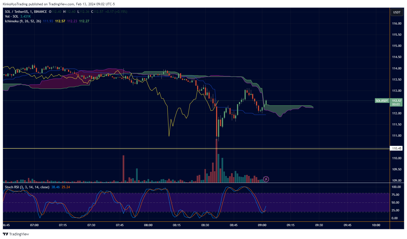Click the Vol · SOL indicator legend

pos(11,16)
